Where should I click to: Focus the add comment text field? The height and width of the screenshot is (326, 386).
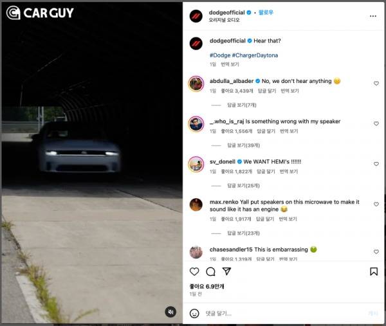tap(284, 313)
